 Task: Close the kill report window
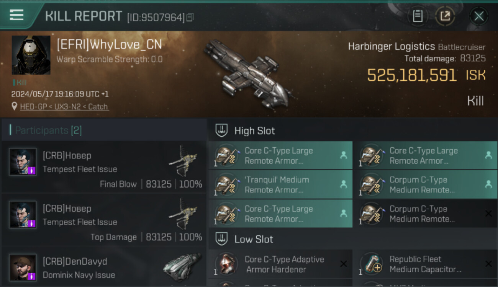pyautogui.click(x=479, y=16)
